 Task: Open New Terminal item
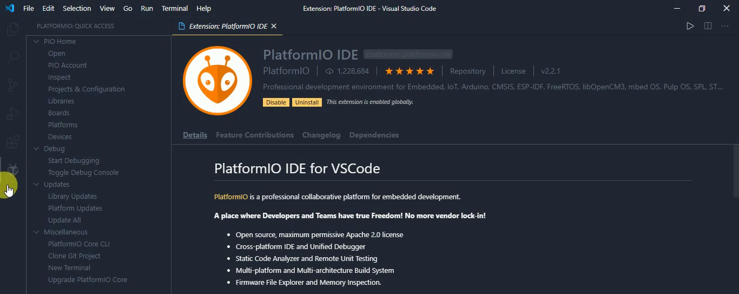(x=69, y=267)
